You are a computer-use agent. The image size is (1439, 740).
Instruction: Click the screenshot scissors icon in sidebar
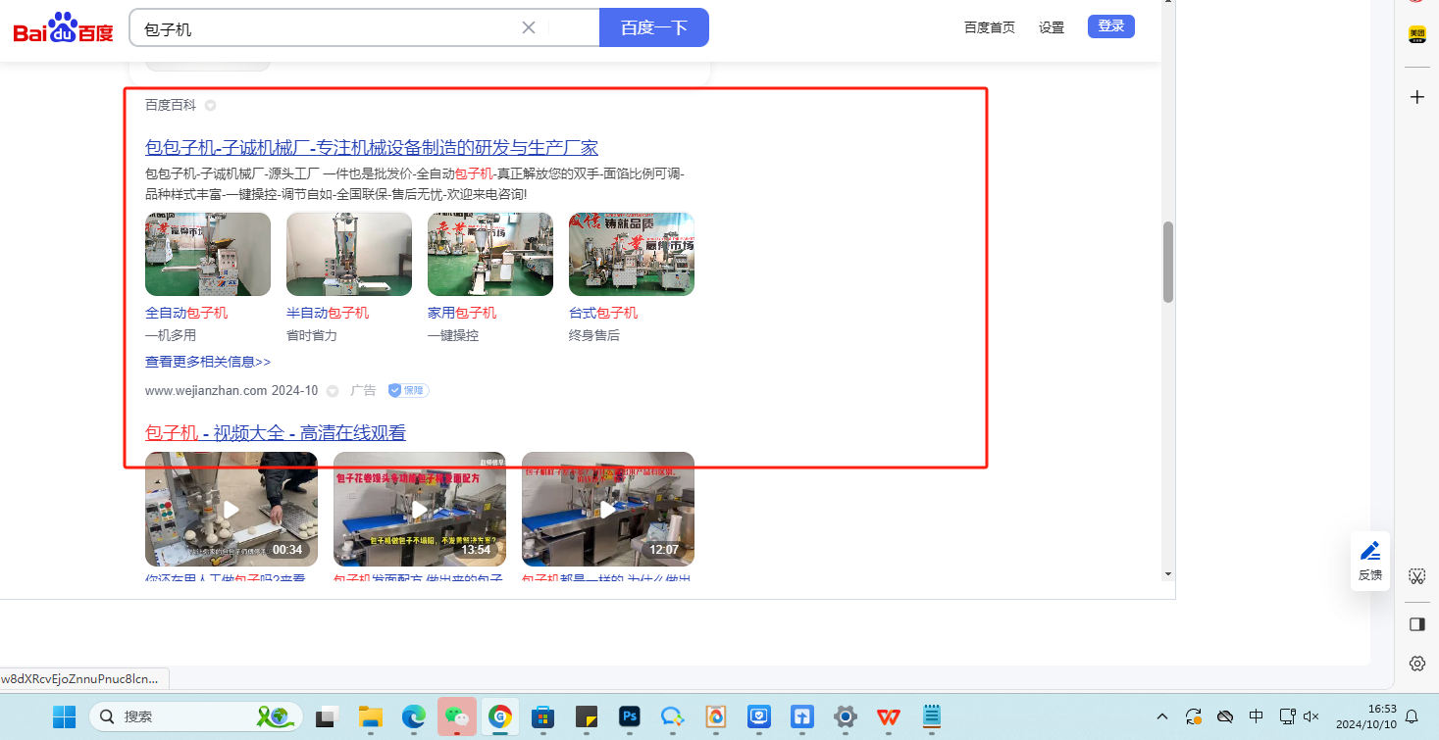[x=1417, y=575]
